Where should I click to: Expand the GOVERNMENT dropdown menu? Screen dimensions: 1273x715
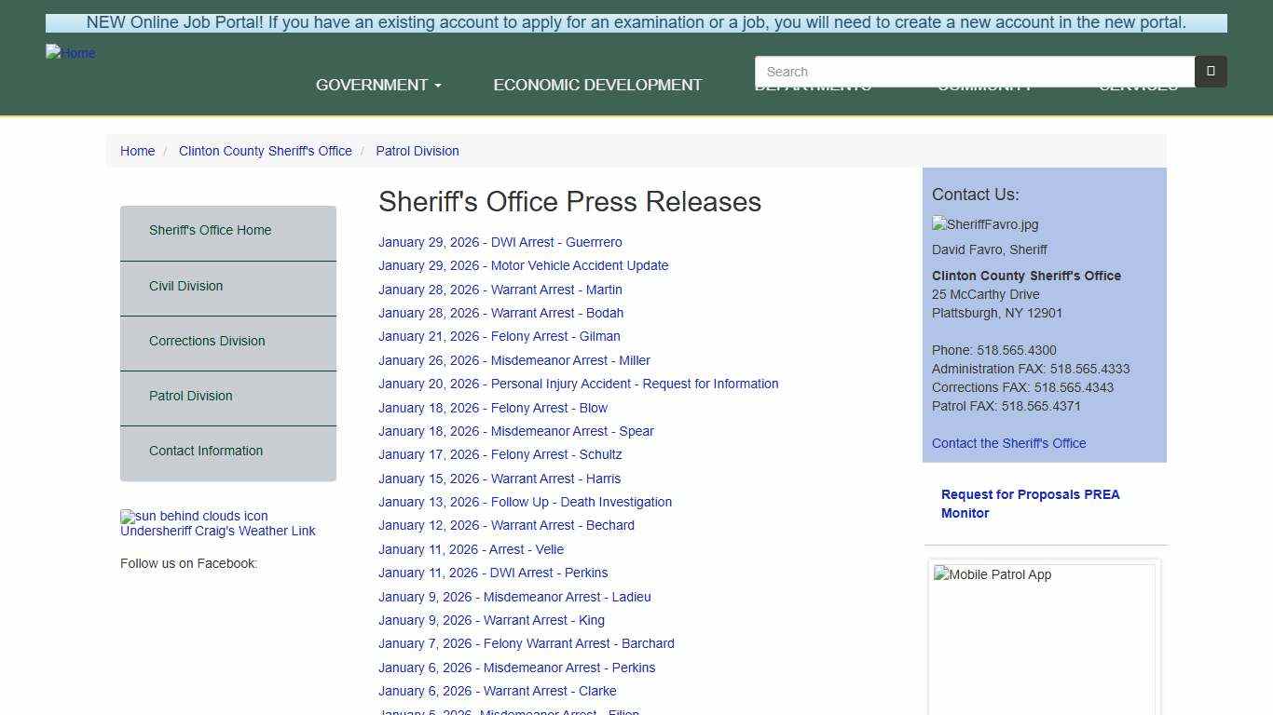pos(377,85)
